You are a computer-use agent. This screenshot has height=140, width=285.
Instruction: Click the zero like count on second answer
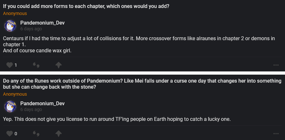pos(16,133)
